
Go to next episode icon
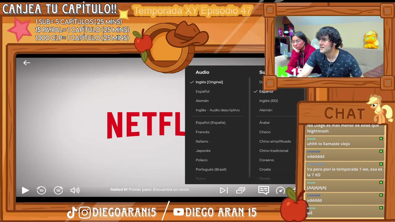click(224, 191)
